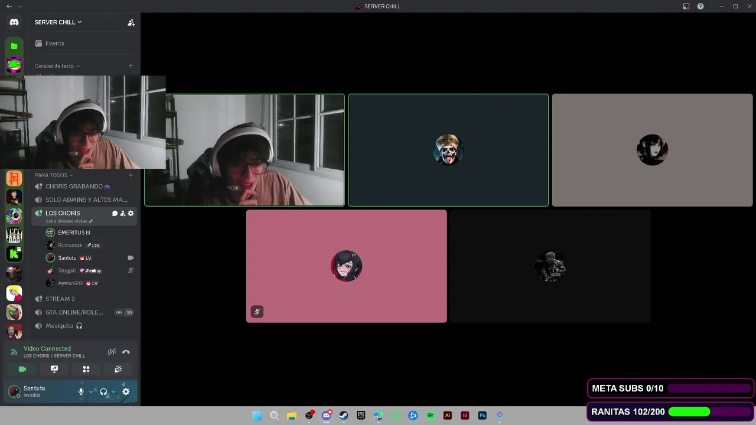This screenshot has height=425, width=756.
Task: Toggle camera off with green video button
Action: click(x=22, y=369)
